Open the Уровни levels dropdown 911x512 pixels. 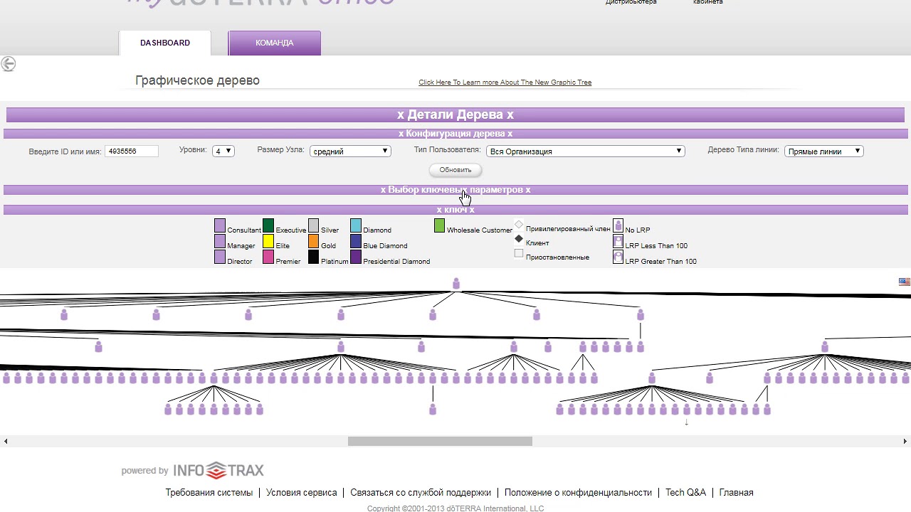223,151
